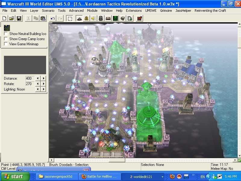Click the 5:46 PM taskbar clock
This screenshot has width=241, height=181.
tap(231, 176)
